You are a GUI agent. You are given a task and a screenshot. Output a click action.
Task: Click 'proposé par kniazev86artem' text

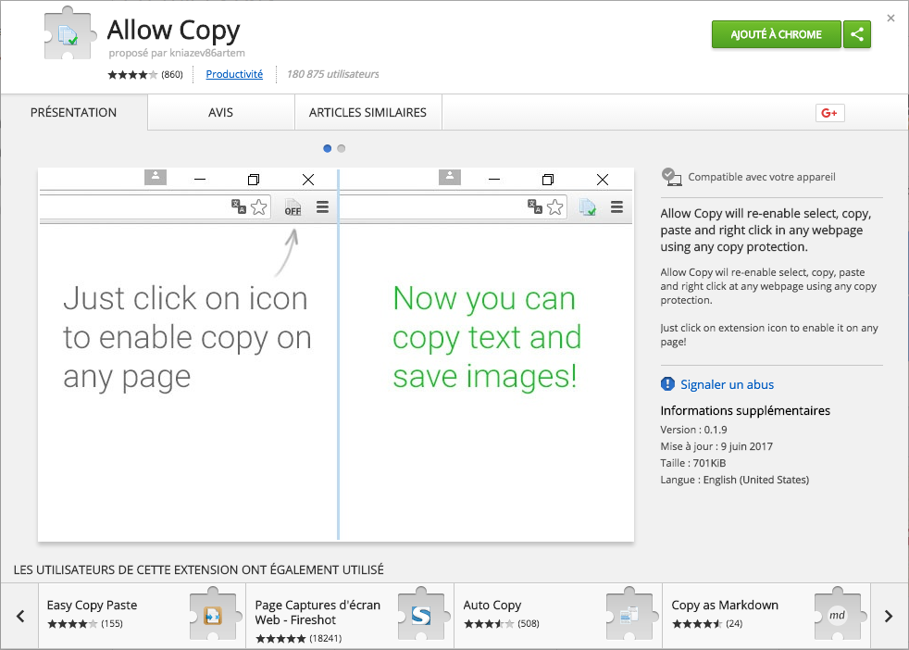(177, 53)
